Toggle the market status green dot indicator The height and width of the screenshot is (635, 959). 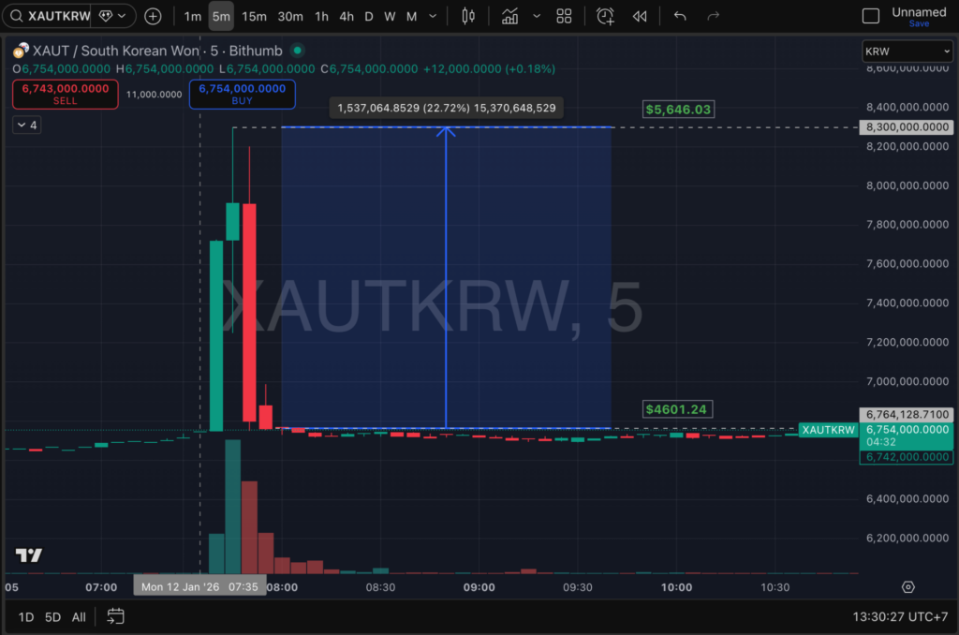pos(297,51)
